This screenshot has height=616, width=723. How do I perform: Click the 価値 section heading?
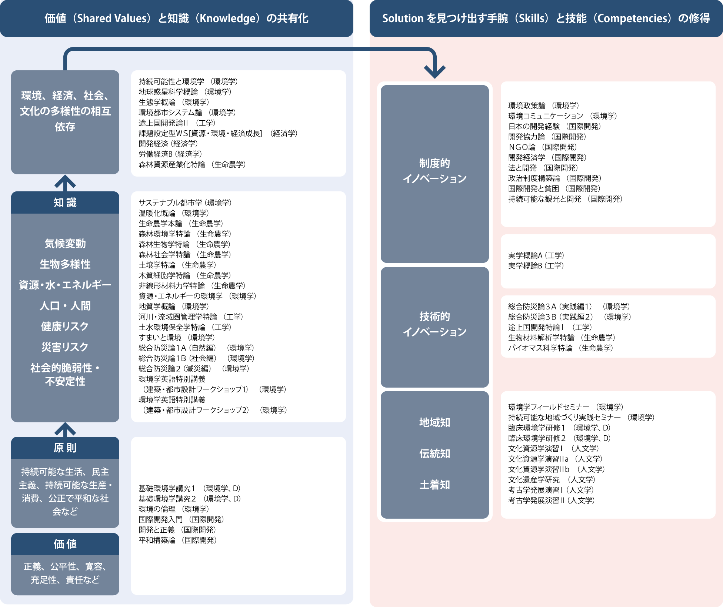(65, 544)
